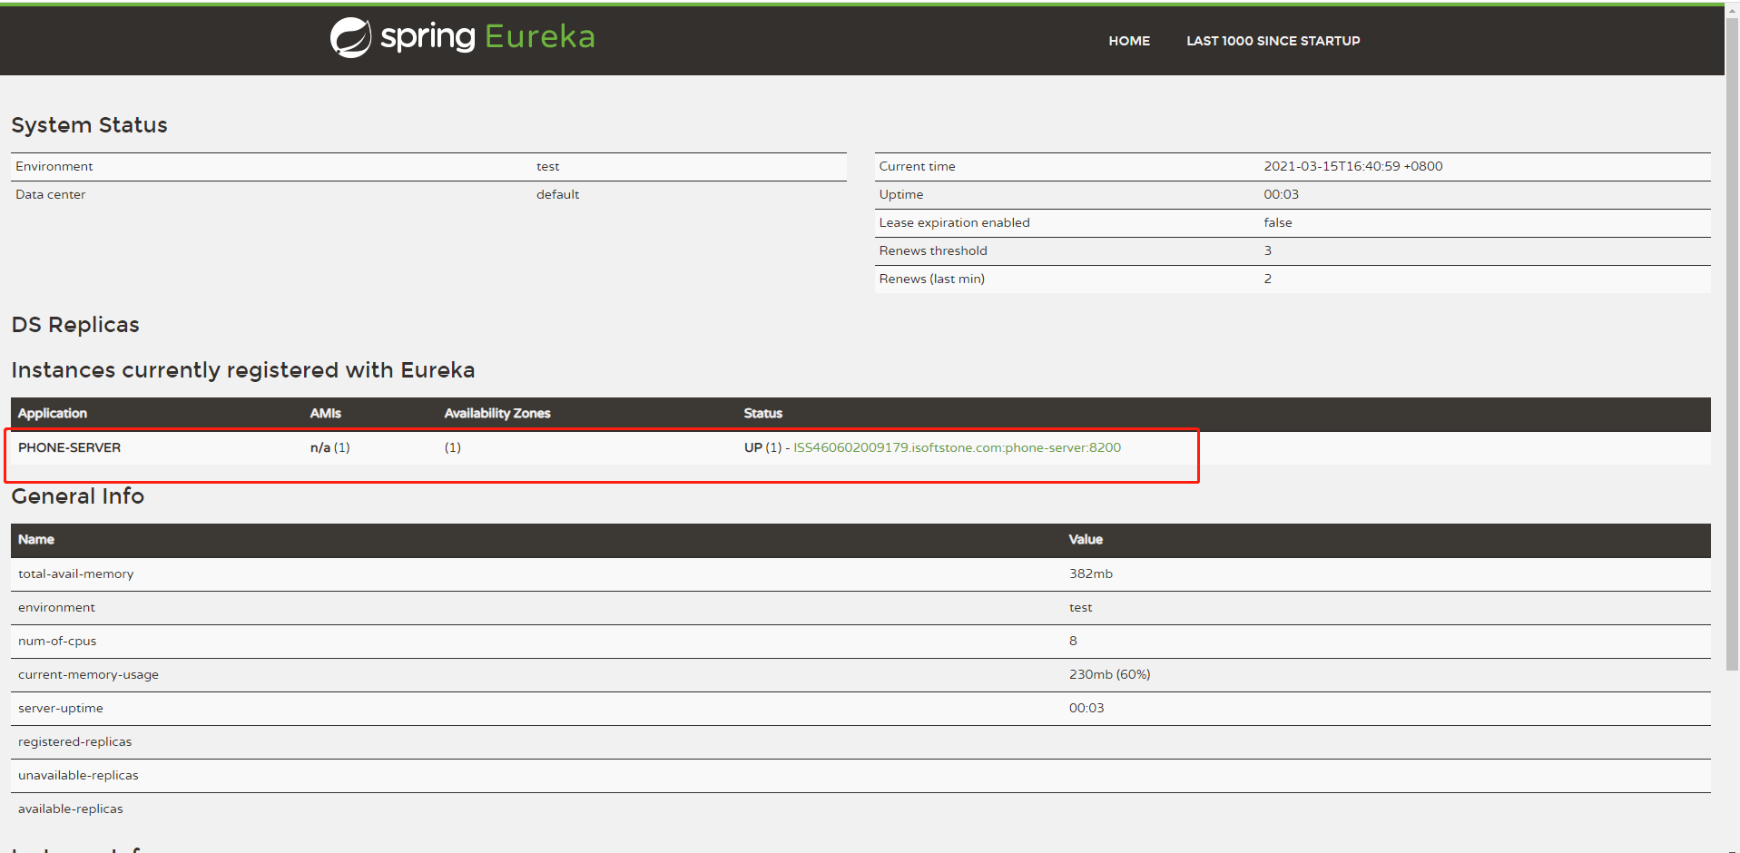Click the DS Replicas heading
The image size is (1740, 853).
tap(75, 325)
